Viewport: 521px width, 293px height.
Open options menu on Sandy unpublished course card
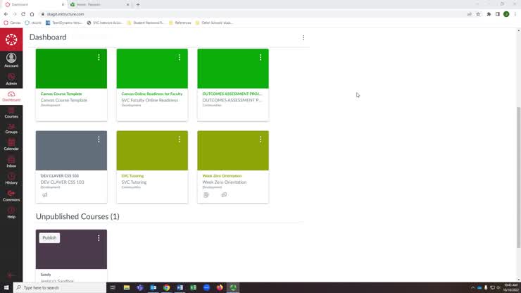pyautogui.click(x=99, y=238)
